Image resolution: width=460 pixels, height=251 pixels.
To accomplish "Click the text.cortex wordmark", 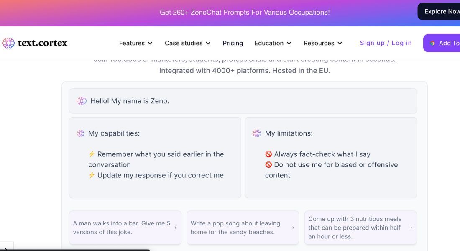I will [42, 43].
